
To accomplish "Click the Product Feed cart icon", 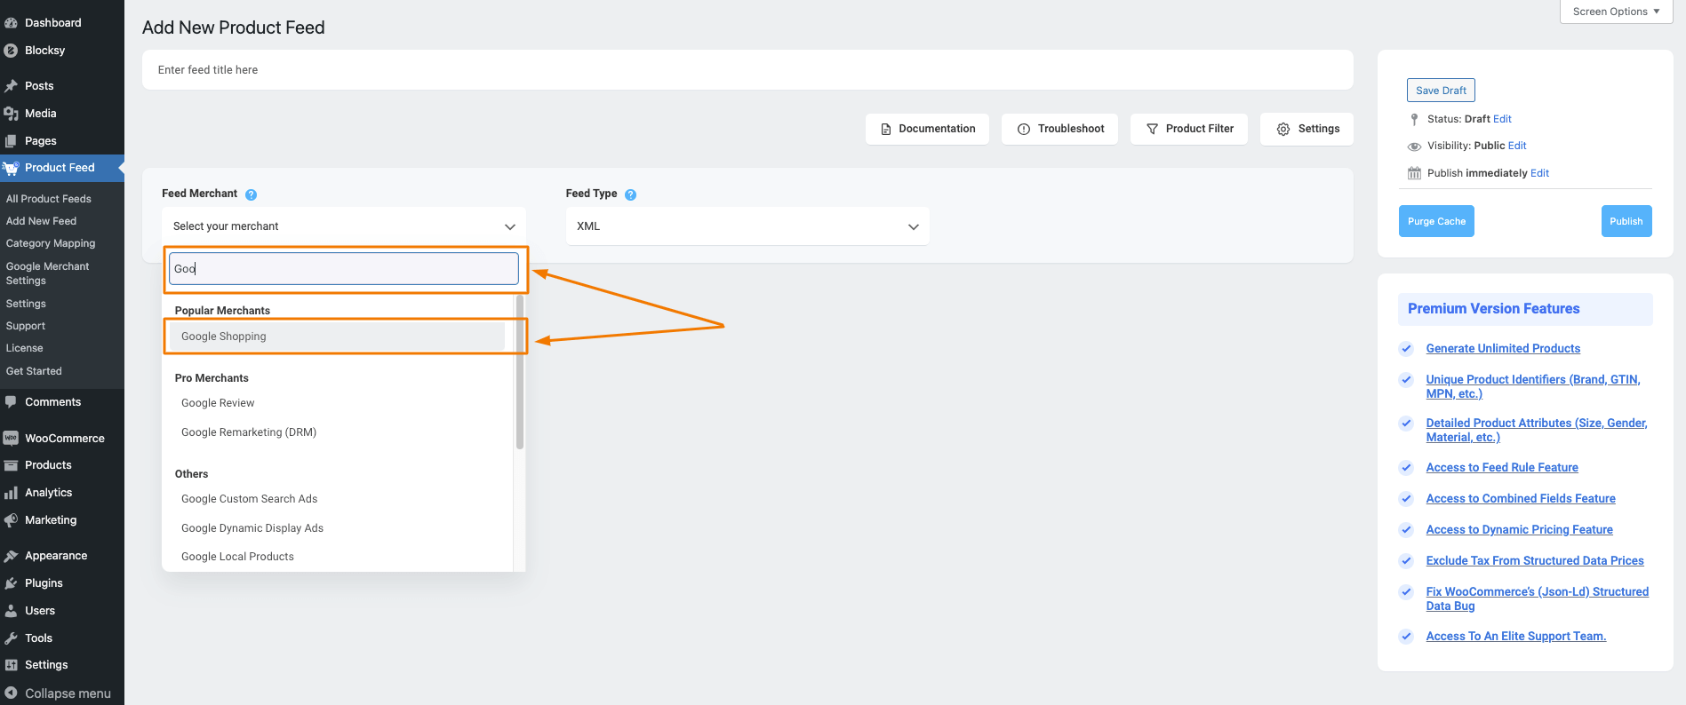I will [11, 168].
